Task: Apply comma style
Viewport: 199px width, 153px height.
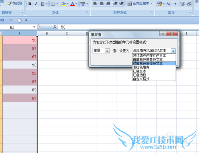Action: pos(175,4)
